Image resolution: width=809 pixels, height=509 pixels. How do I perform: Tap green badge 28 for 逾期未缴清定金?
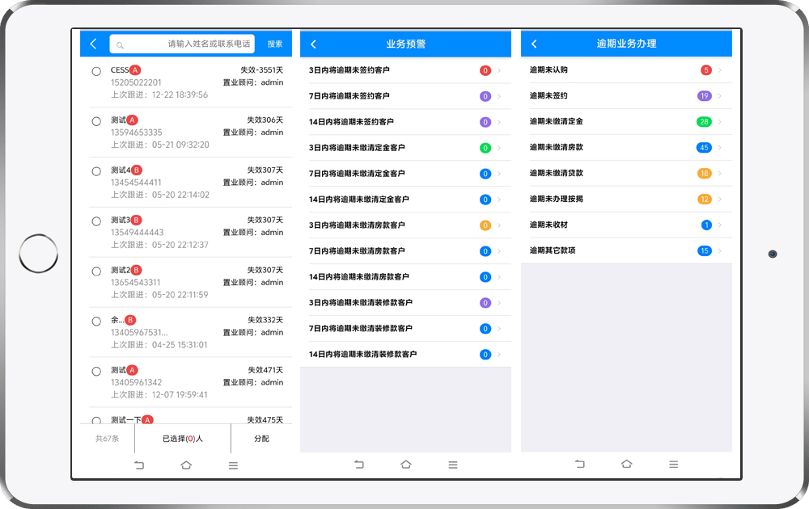705,121
